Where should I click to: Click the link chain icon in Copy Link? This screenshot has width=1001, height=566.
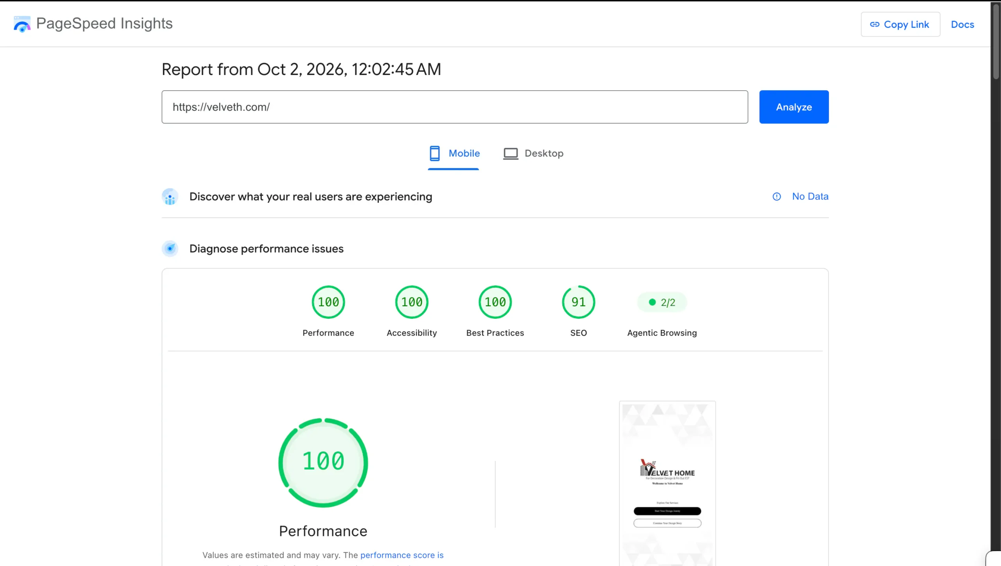pyautogui.click(x=874, y=24)
